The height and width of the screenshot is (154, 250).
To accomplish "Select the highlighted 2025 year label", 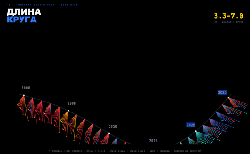I will pos(222,92).
